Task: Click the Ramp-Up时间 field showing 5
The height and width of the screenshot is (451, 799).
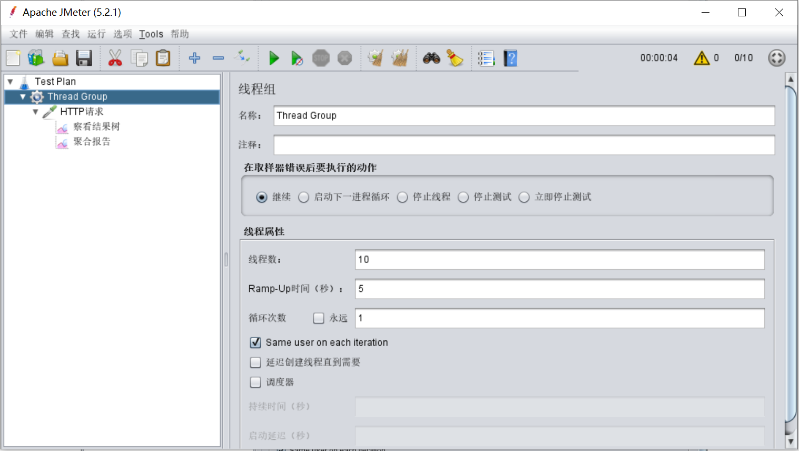Action: [x=560, y=289]
